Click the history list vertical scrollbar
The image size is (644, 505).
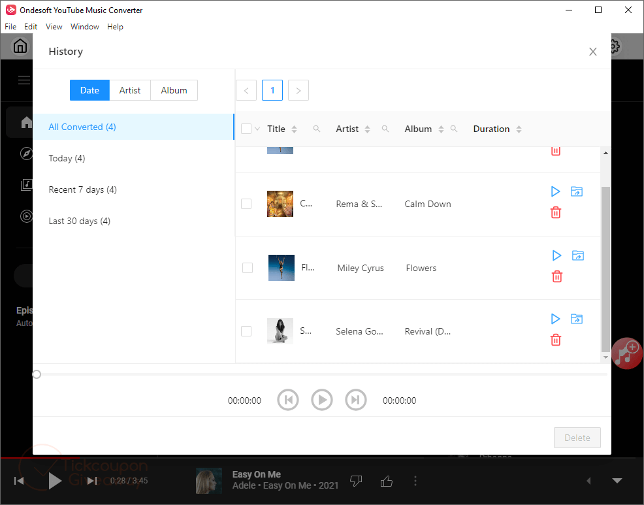[605, 269]
